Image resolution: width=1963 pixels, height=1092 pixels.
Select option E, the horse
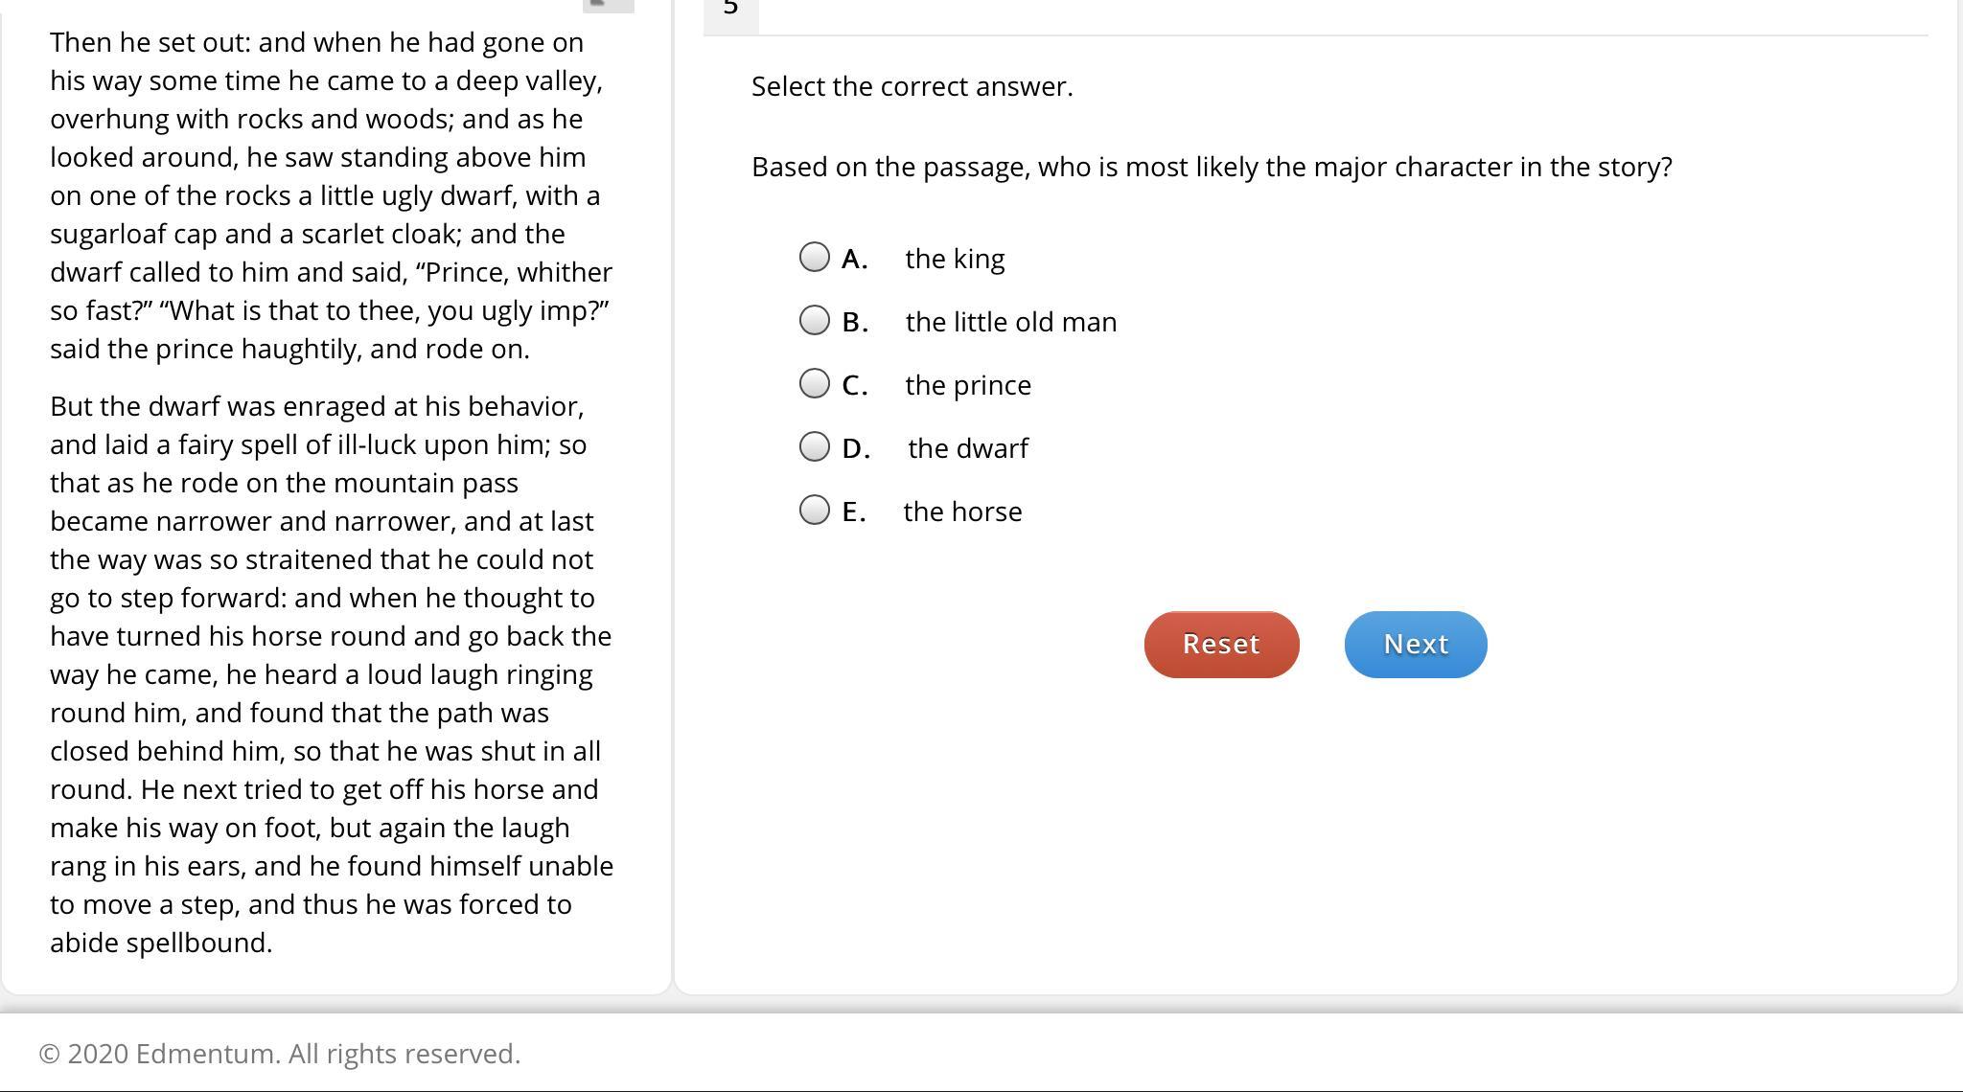[815, 510]
